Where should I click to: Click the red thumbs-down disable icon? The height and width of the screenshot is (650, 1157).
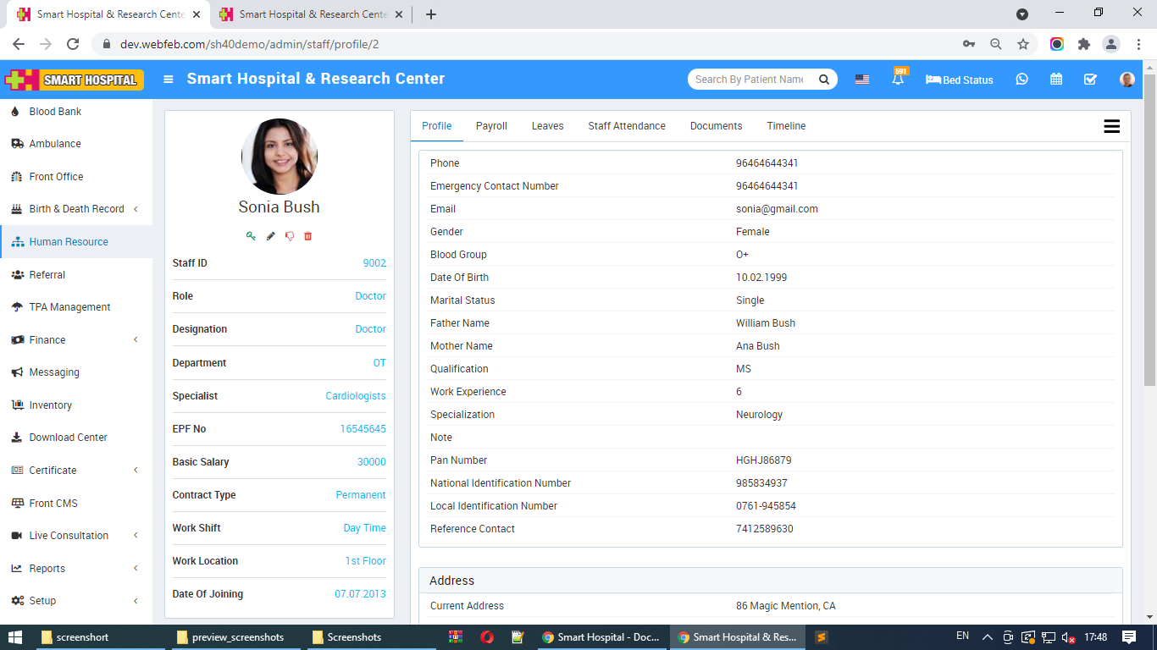[290, 236]
